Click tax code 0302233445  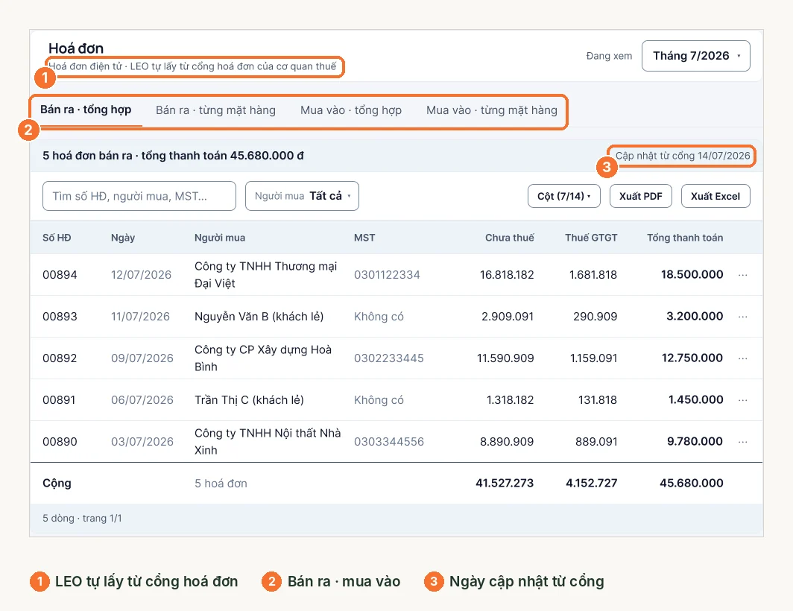click(389, 358)
